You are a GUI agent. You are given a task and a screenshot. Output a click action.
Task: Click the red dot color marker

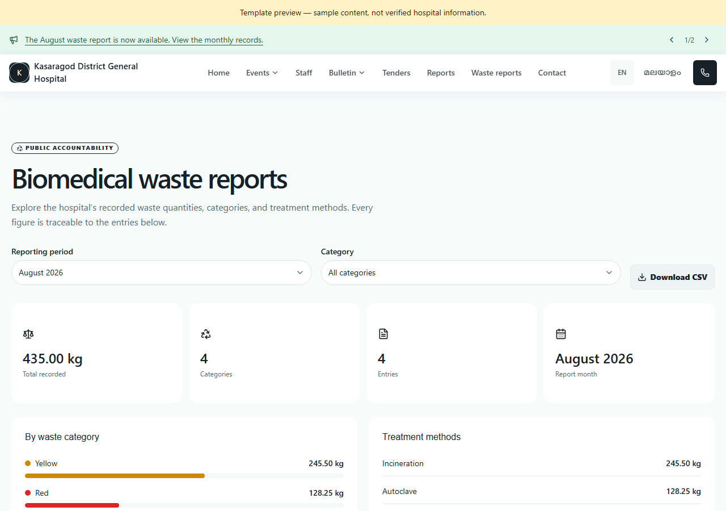pos(28,493)
